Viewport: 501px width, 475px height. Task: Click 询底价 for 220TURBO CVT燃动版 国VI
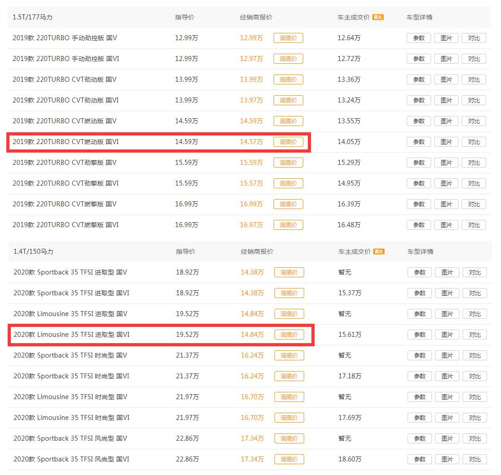pyautogui.click(x=288, y=142)
